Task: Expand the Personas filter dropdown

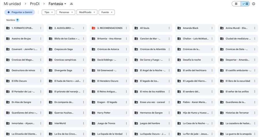Action: [66, 12]
